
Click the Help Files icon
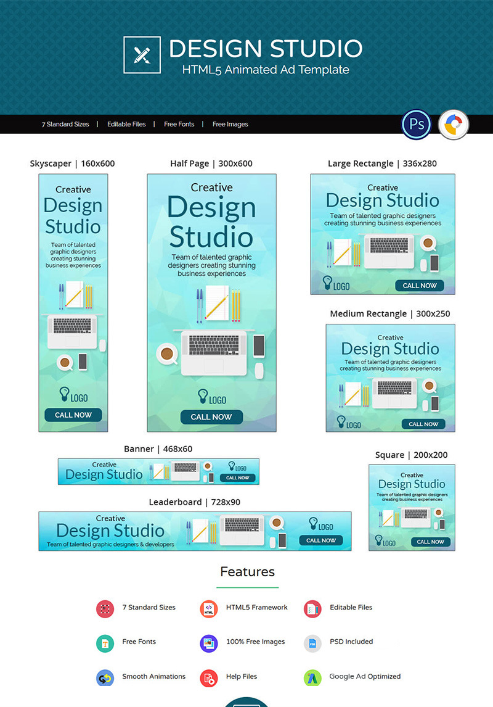(208, 677)
